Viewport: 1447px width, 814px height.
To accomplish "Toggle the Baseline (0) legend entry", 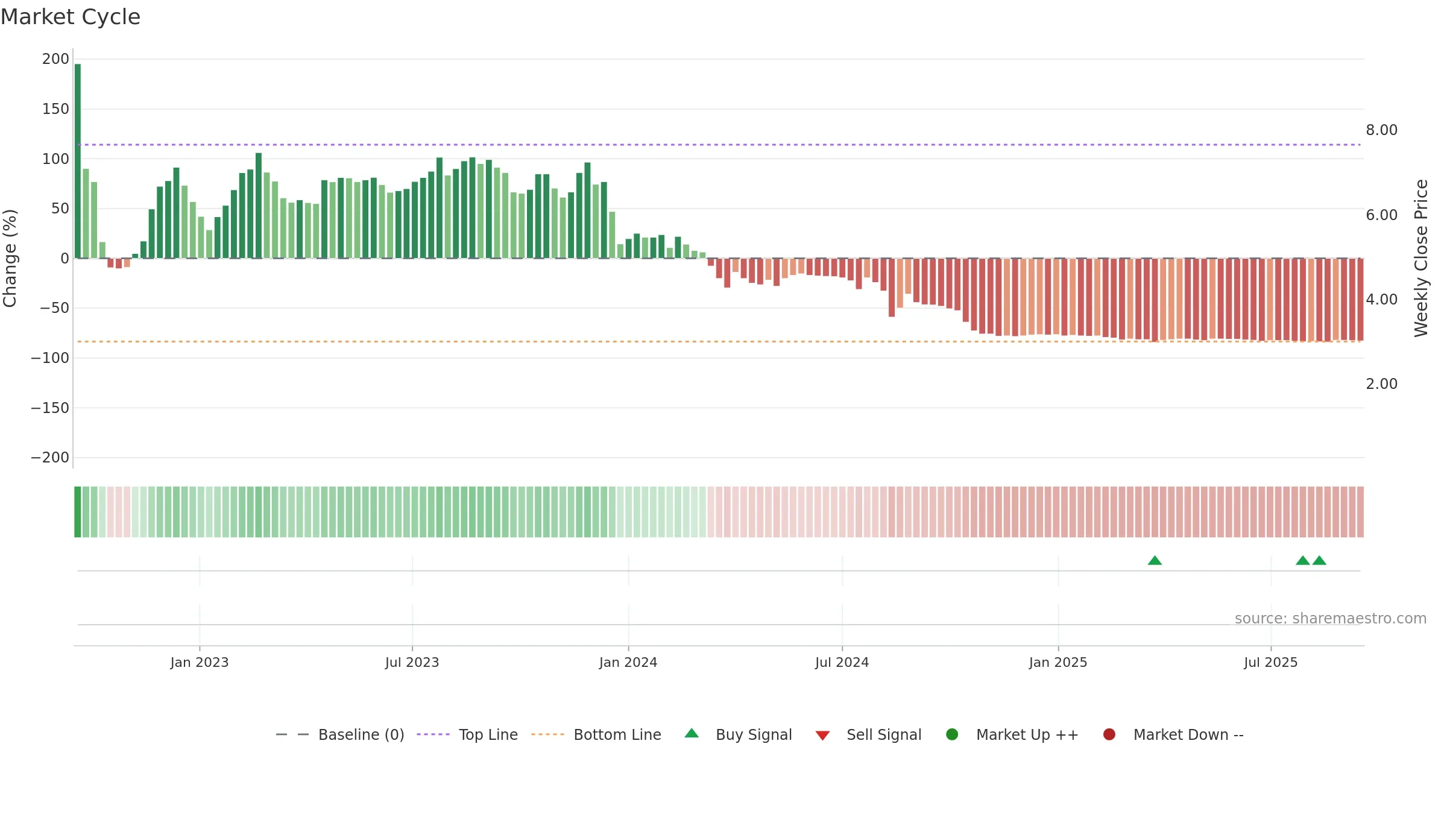I will 340,734.
